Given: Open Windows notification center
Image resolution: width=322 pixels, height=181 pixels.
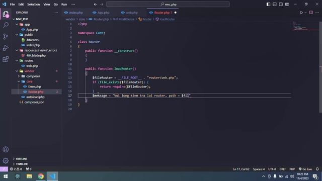Looking at the screenshot, I should 315,176.
